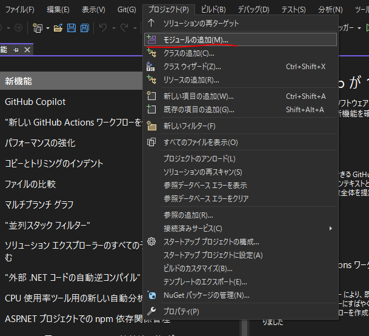
Task: Open the デバッグ(D) menu
Action: pos(253,10)
